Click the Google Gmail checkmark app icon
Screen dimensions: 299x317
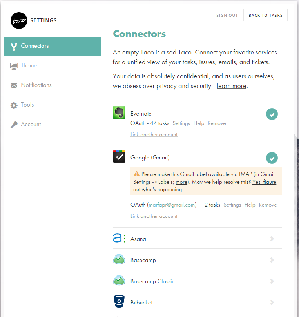point(119,156)
